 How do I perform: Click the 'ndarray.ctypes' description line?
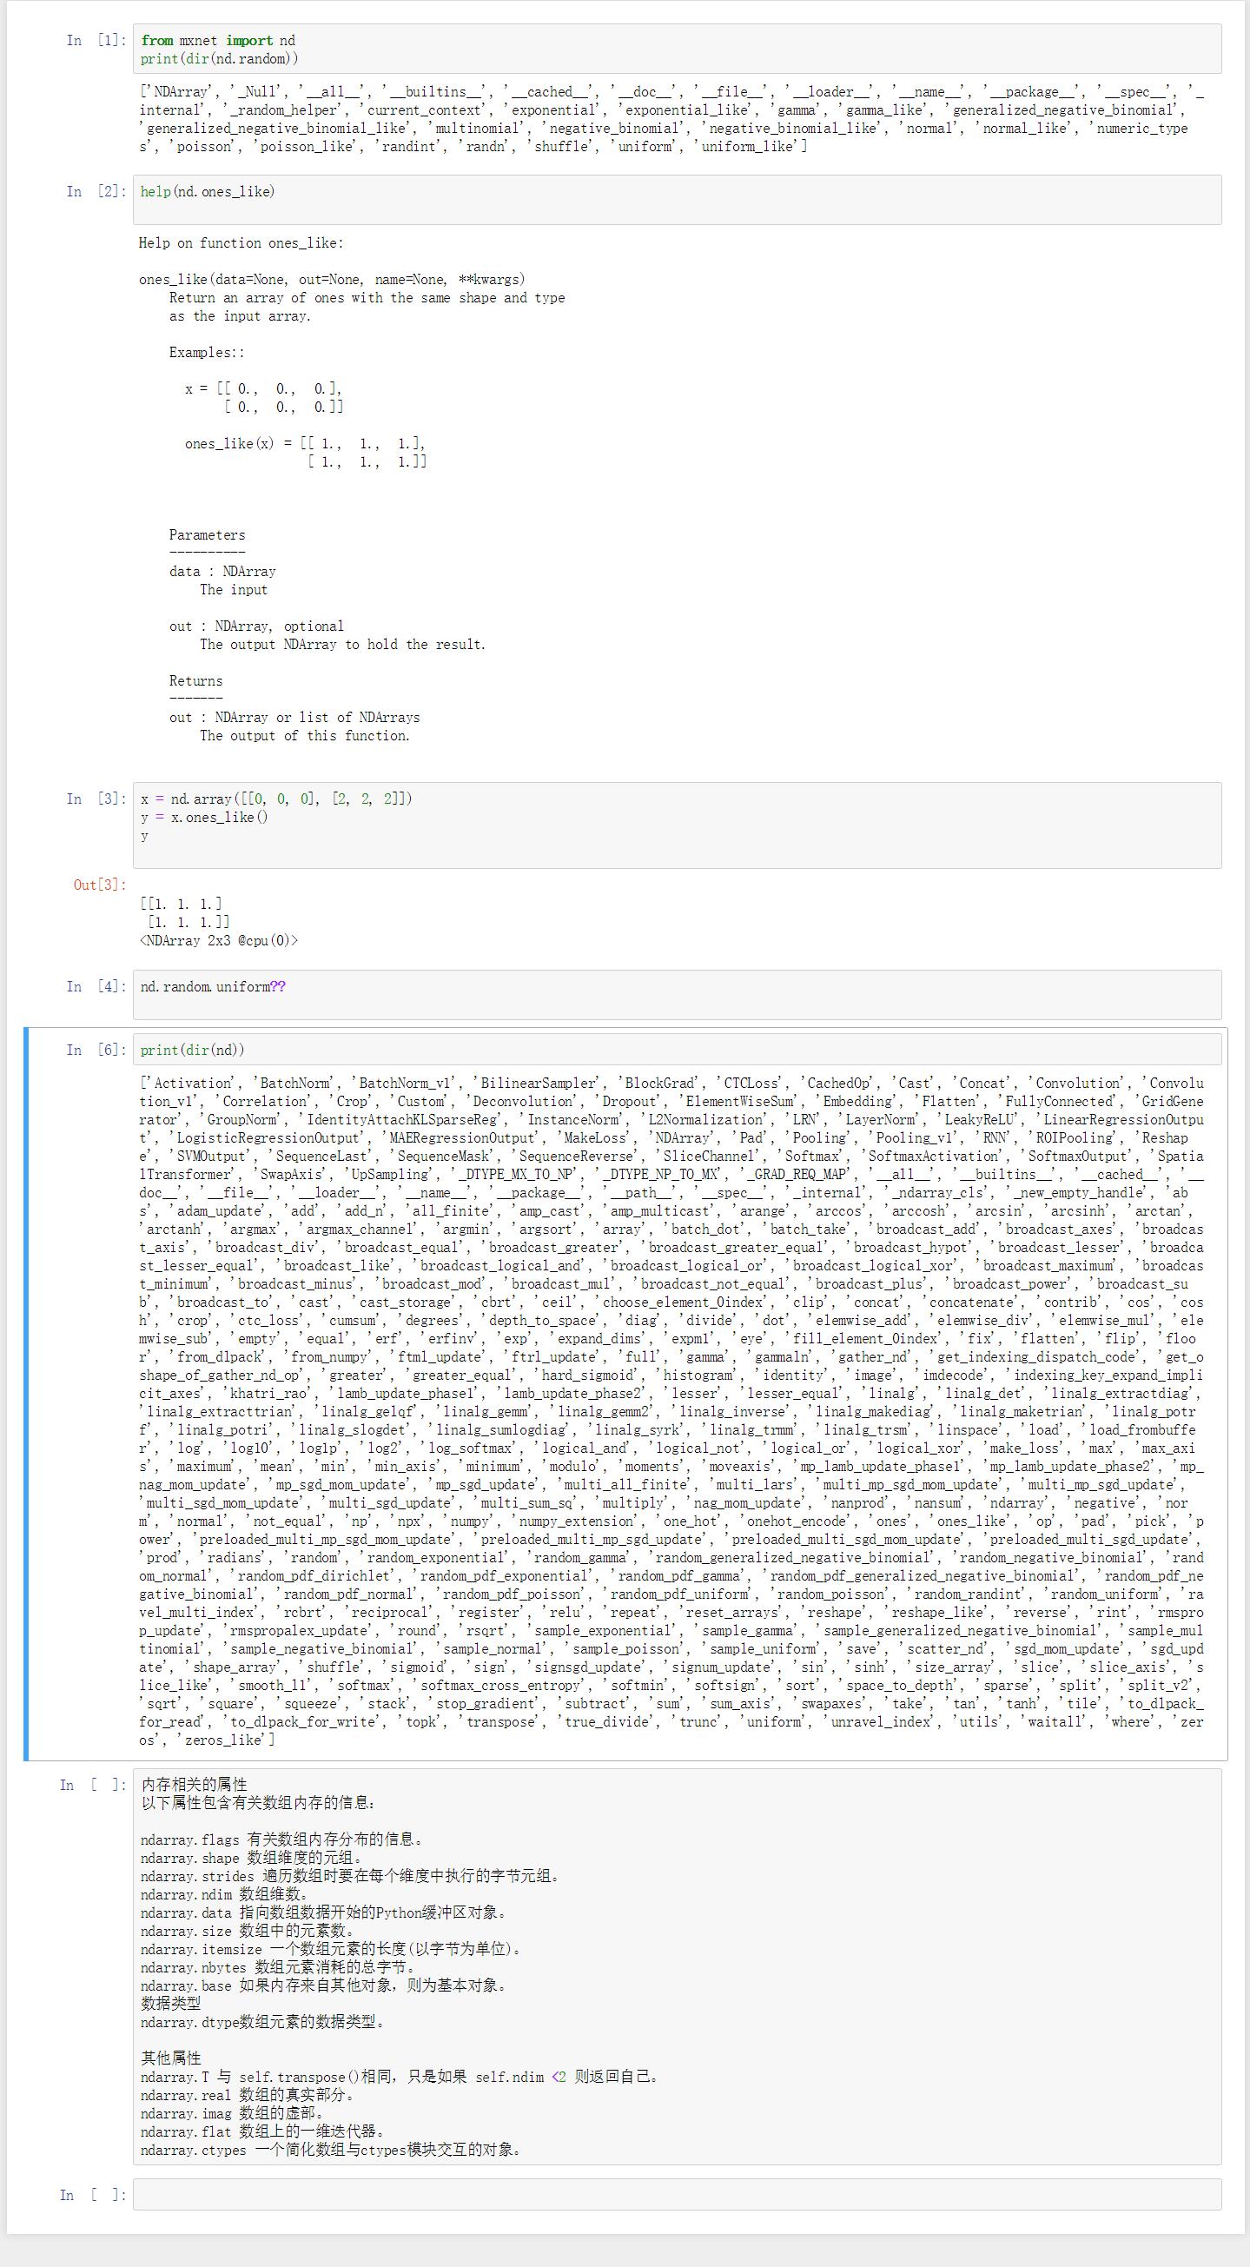tap(334, 2149)
